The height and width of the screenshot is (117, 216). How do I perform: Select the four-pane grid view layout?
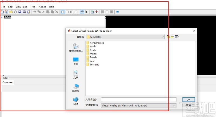[x=76, y=12]
